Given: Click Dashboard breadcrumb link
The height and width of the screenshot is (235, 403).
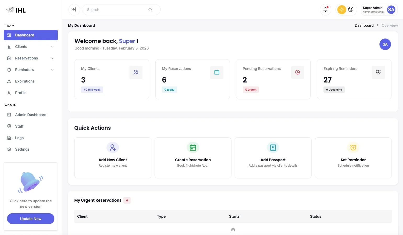Looking at the screenshot, I should 364,25.
